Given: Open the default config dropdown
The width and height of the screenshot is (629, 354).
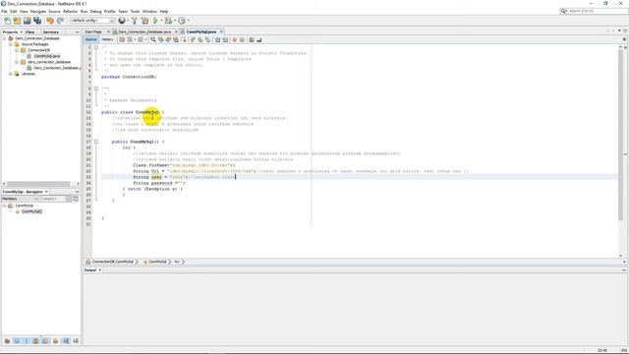Looking at the screenshot, I should click(x=92, y=21).
